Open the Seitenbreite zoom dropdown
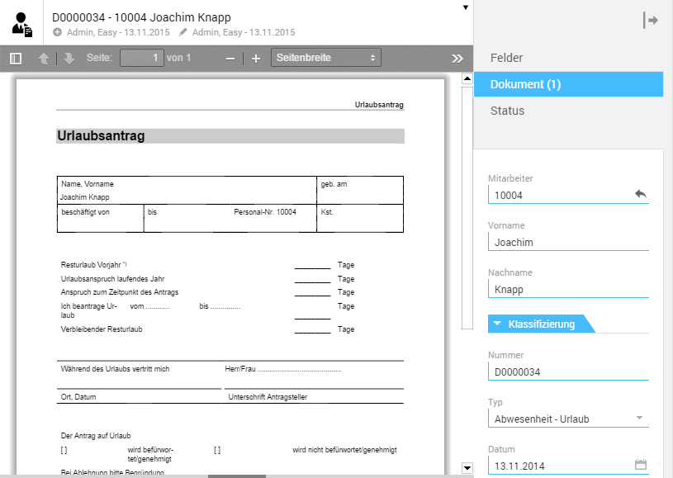Image resolution: width=673 pixels, height=478 pixels. pos(325,58)
